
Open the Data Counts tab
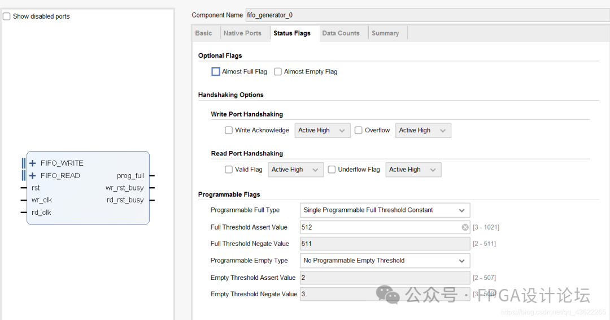(341, 33)
